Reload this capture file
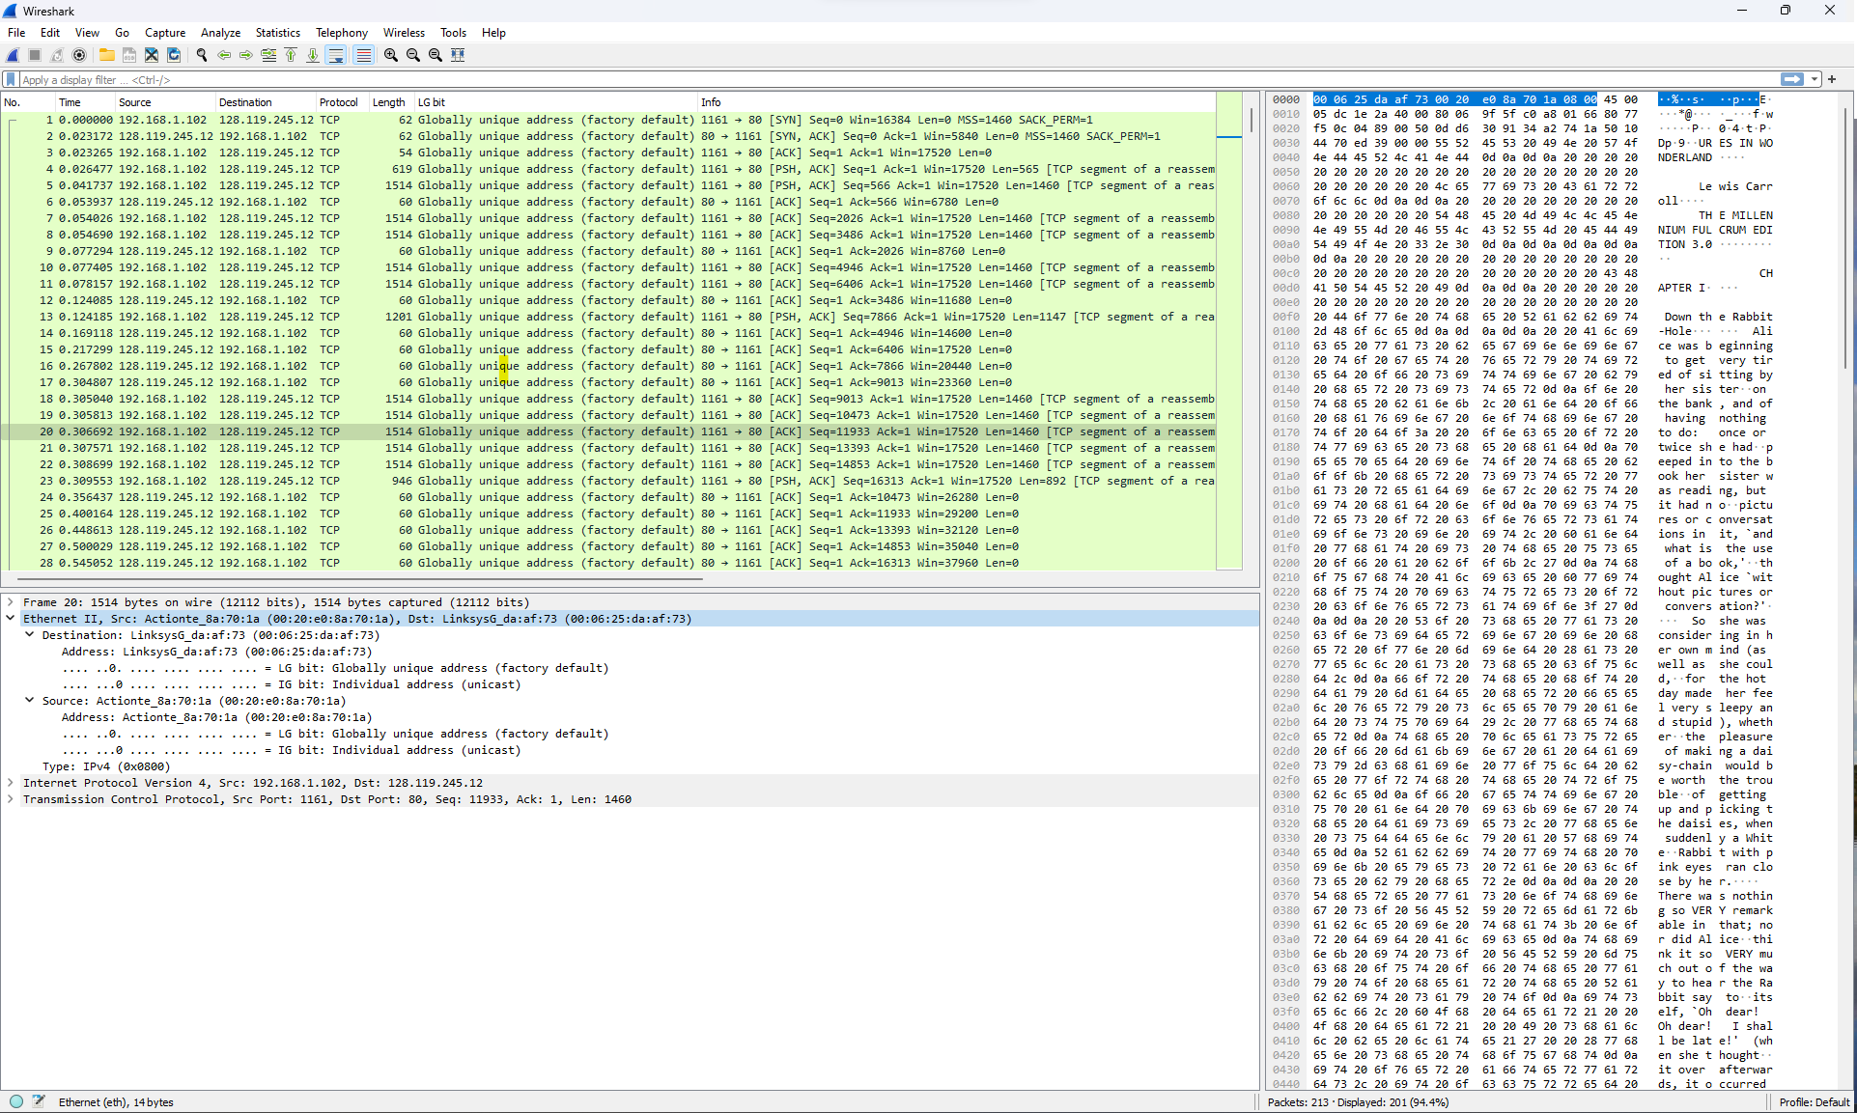 pyautogui.click(x=174, y=55)
